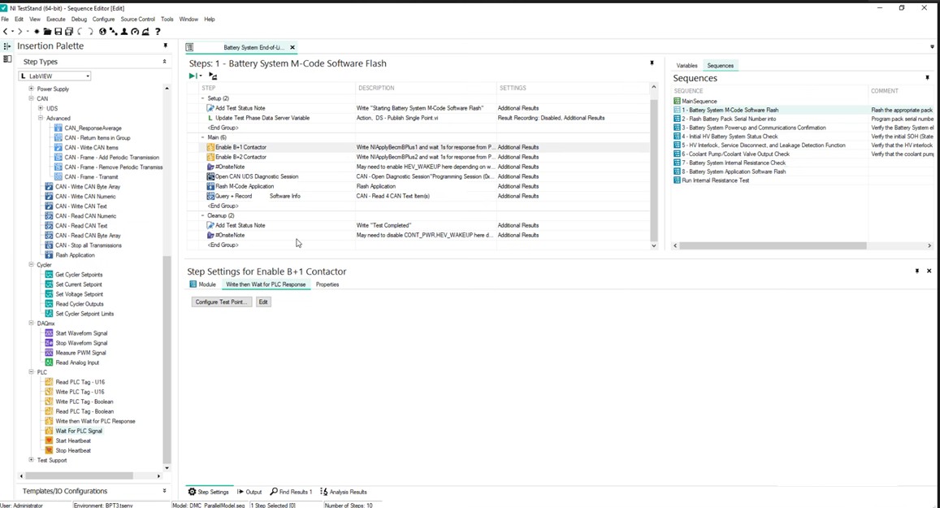
Task: Open the Source Control menu
Action: coord(138,20)
